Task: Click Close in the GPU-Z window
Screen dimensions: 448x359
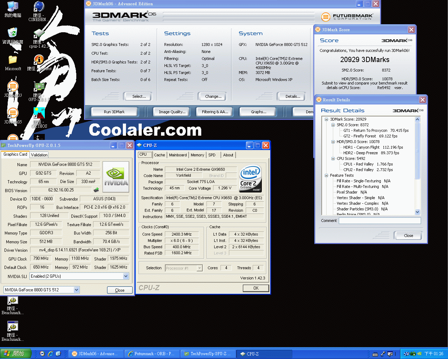Action: [120, 290]
